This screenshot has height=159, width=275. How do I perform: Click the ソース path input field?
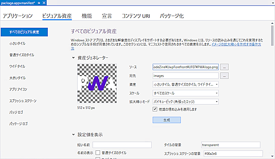(x=186, y=67)
